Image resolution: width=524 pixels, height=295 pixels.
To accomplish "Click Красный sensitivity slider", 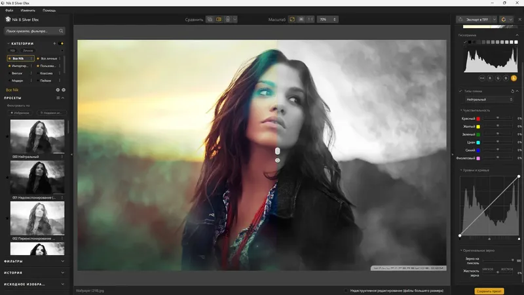I will (498, 119).
